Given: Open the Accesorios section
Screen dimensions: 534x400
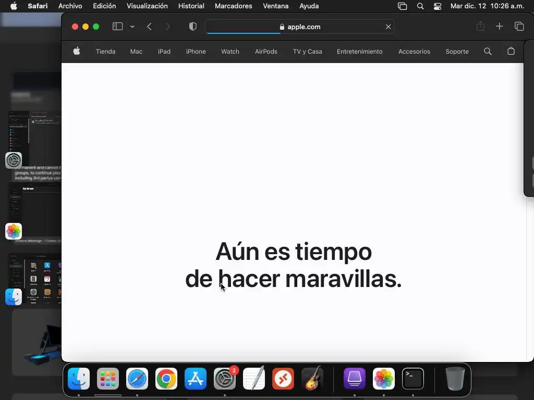Looking at the screenshot, I should point(414,52).
